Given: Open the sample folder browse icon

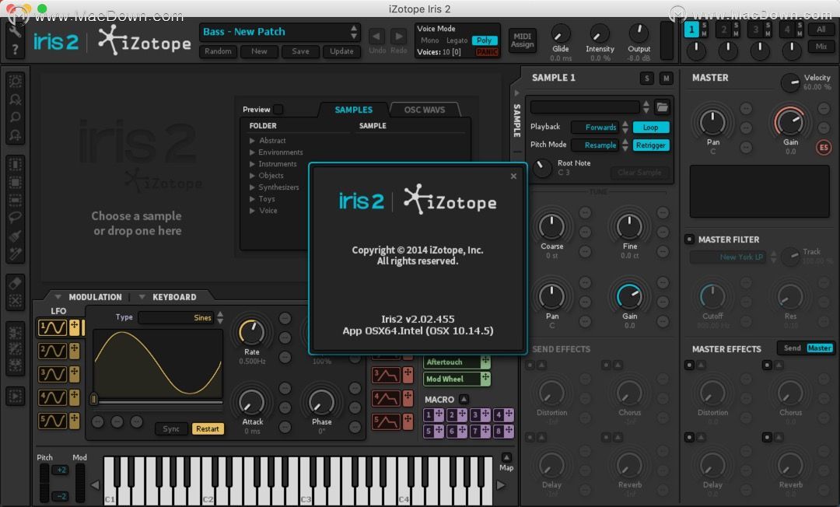Looking at the screenshot, I should (x=662, y=107).
